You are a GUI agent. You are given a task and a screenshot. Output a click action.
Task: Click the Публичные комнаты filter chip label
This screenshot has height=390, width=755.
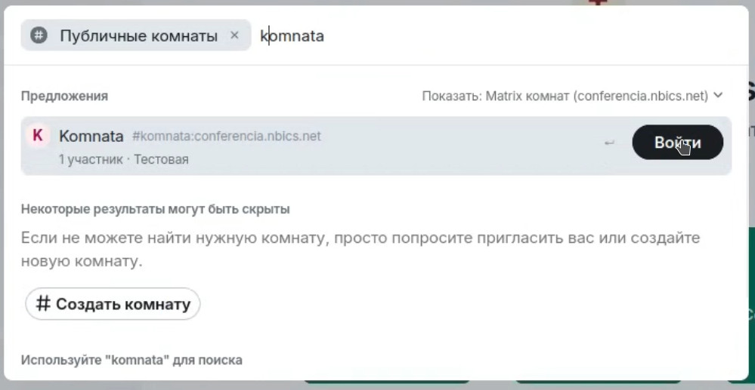point(138,35)
